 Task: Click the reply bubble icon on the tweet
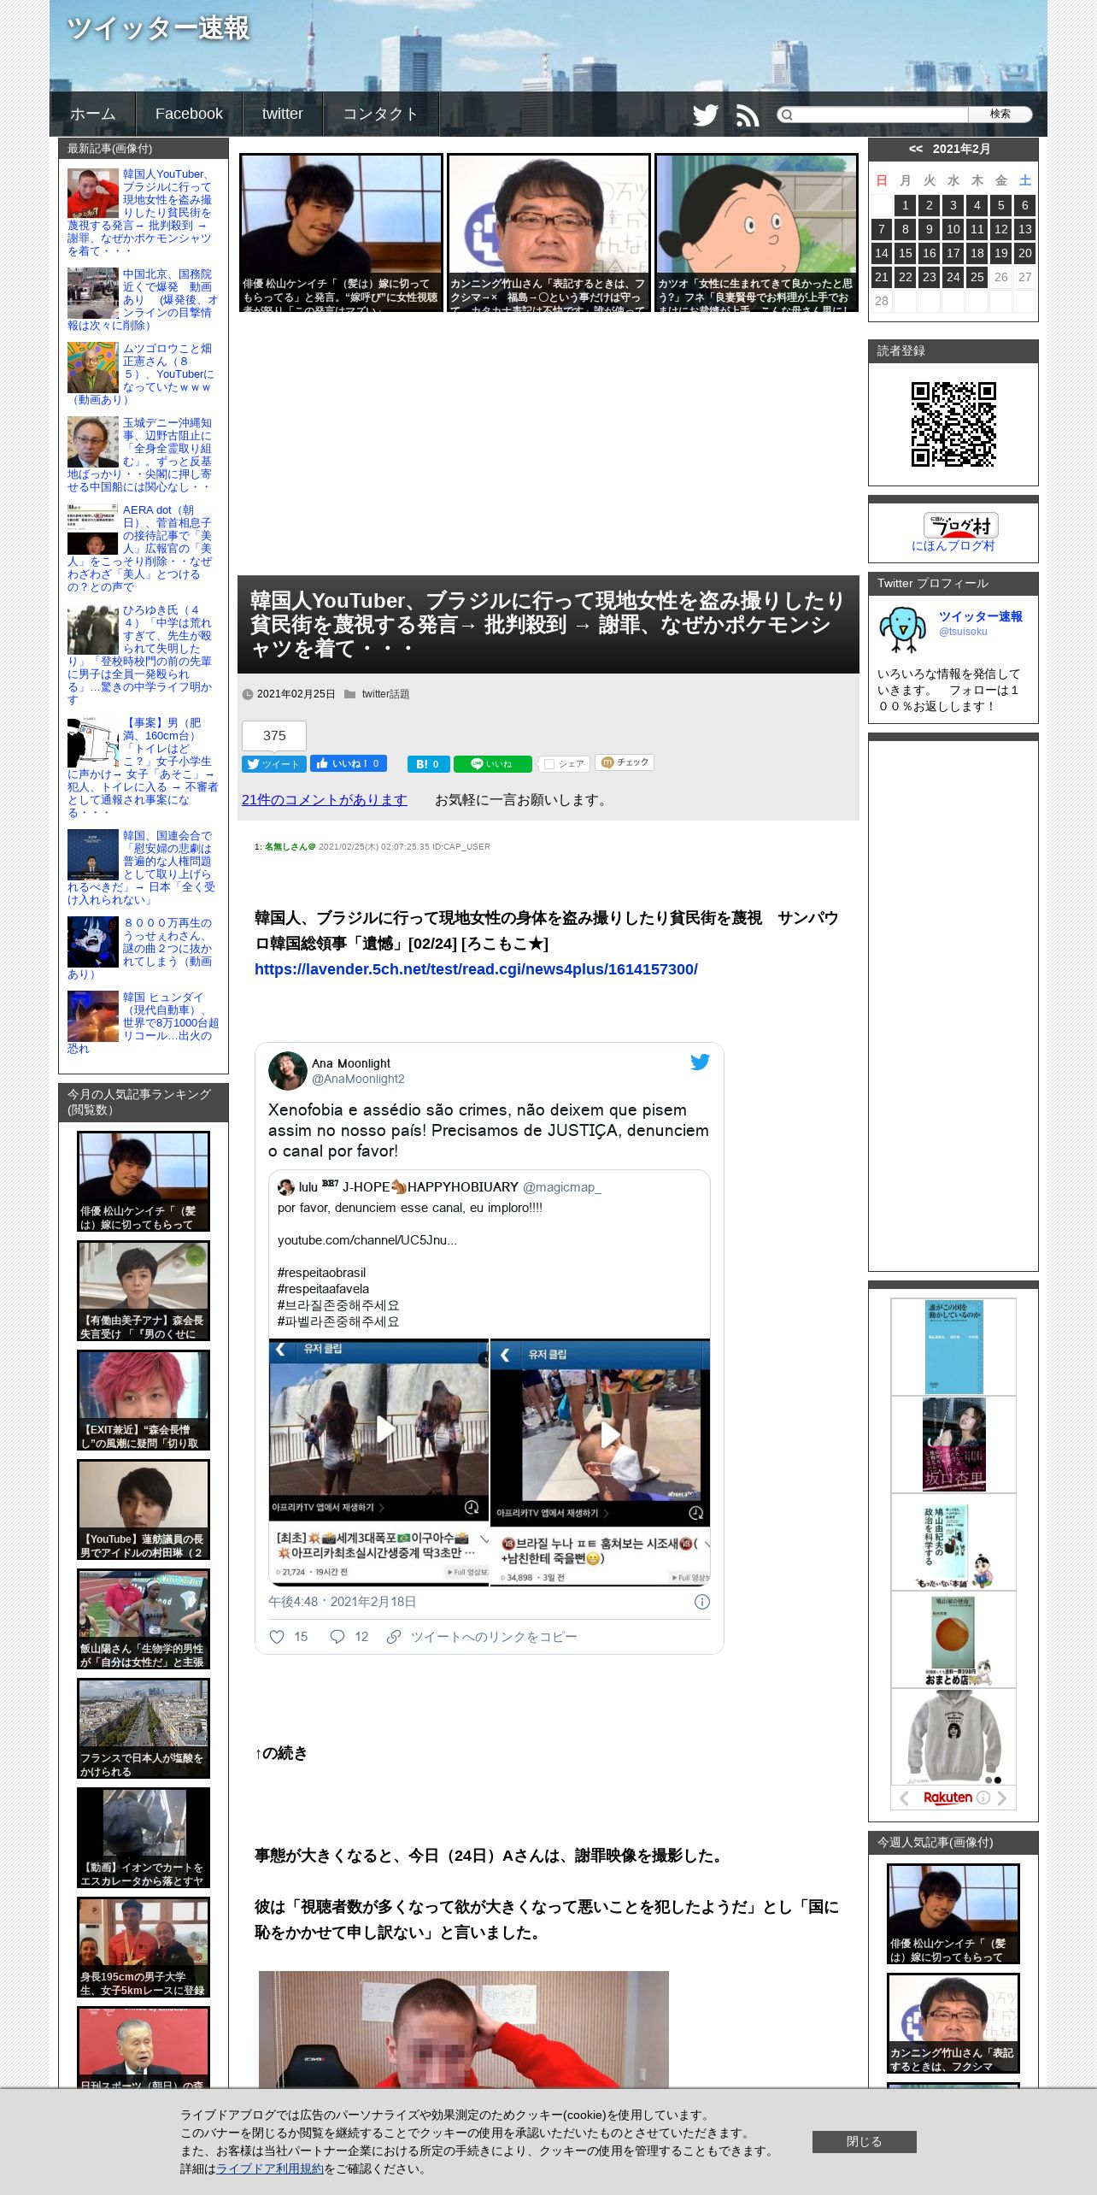click(337, 1637)
